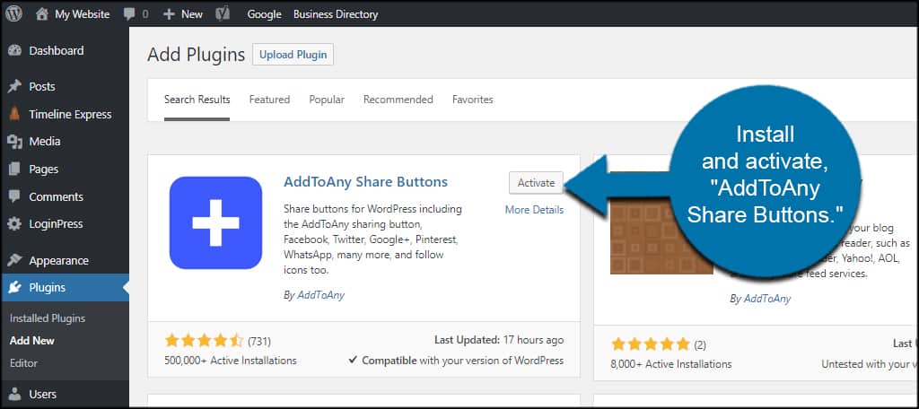
Task: Click the Posts pushpin icon
Action: coord(14,87)
